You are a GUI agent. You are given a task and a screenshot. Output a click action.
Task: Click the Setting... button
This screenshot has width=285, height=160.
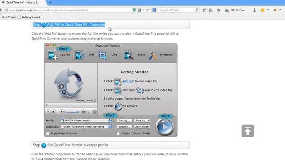click(x=124, y=120)
